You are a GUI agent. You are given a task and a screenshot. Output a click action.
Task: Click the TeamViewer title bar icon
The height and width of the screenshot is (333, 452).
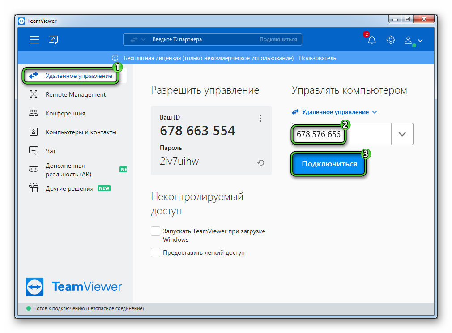tap(21, 21)
